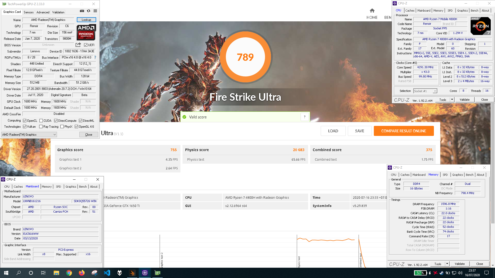Click the Lookup button in GPU-Z
The height and width of the screenshot is (278, 495).
[86, 20]
